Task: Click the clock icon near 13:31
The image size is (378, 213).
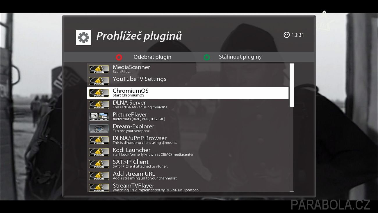Action: [x=287, y=35]
